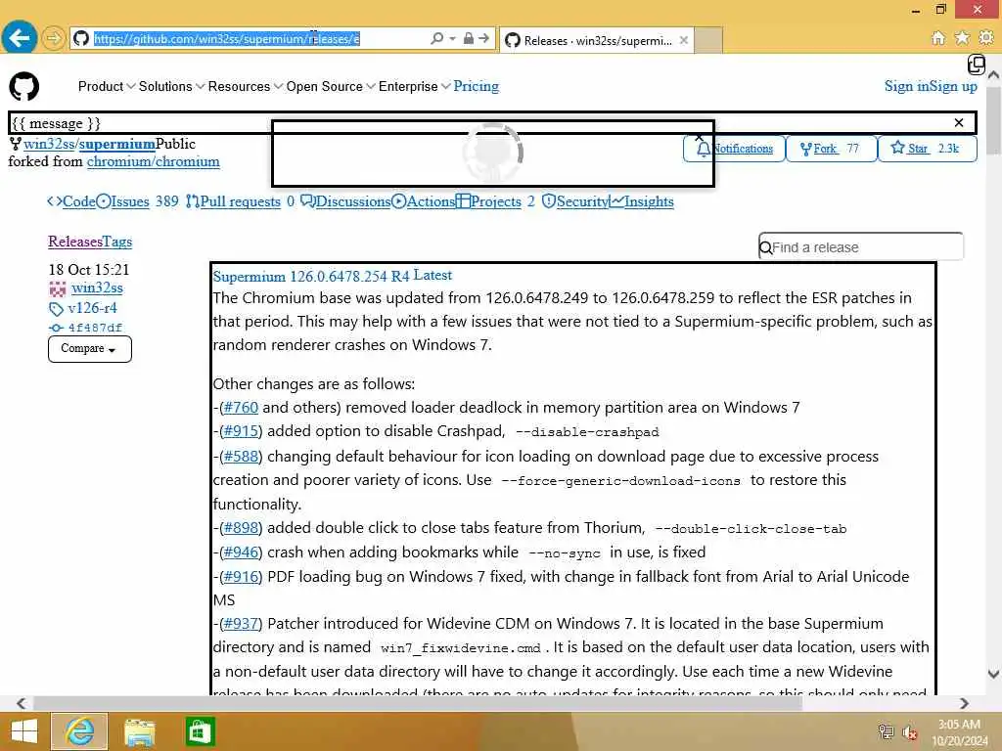Open Supermium 126.0.6478.254 R4 release title
The width and height of the screenshot is (1002, 751).
point(310,277)
